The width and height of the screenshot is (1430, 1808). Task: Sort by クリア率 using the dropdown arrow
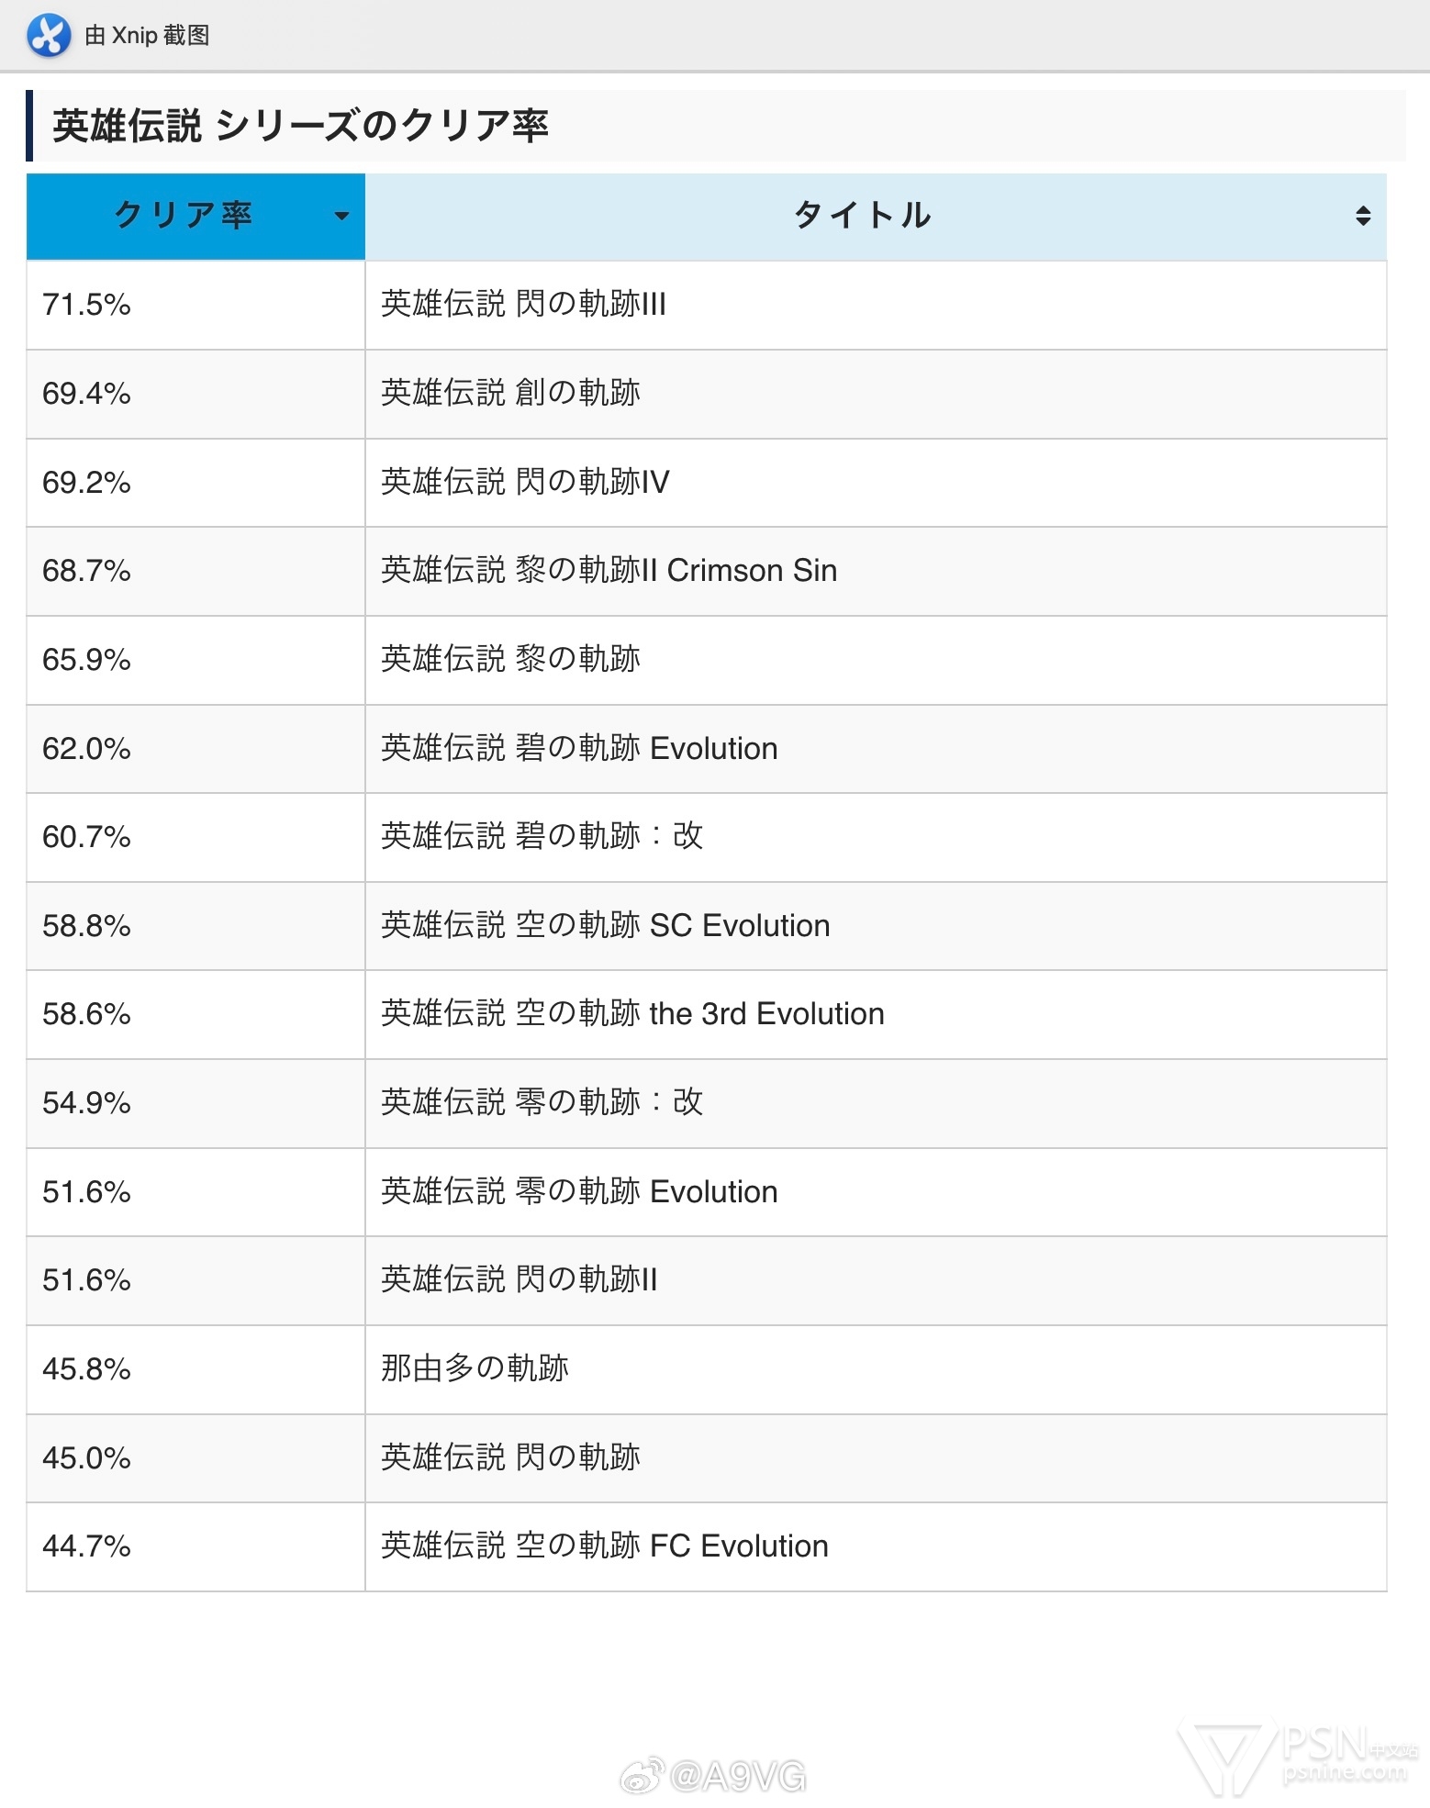click(x=341, y=217)
